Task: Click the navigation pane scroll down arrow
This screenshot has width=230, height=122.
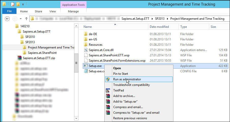Action: click(x=76, y=118)
